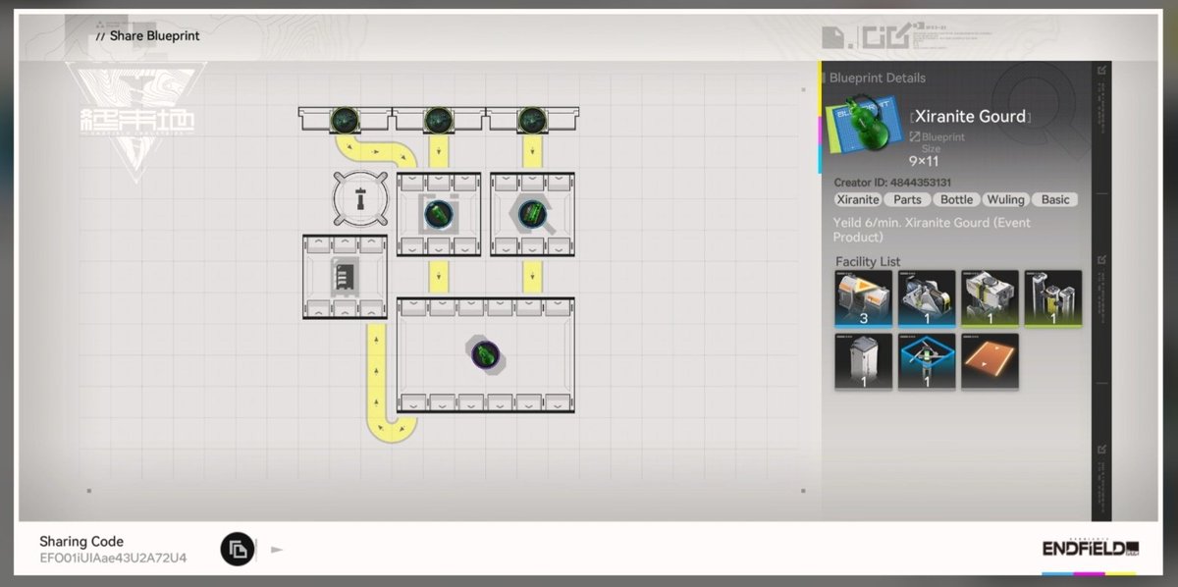Click the lower edit icon on the right sidebar
Image resolution: width=1178 pixels, height=587 pixels.
(x=1102, y=451)
